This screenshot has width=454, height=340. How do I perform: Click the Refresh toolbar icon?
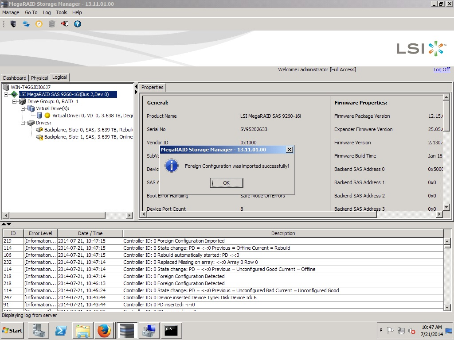[26, 24]
